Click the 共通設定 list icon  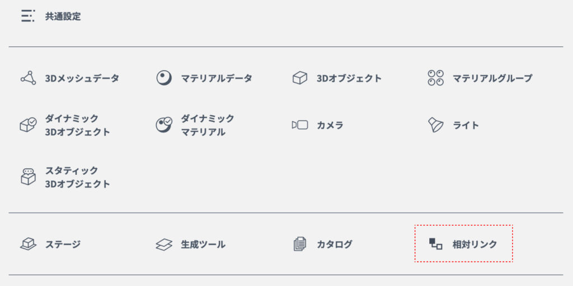[28, 16]
